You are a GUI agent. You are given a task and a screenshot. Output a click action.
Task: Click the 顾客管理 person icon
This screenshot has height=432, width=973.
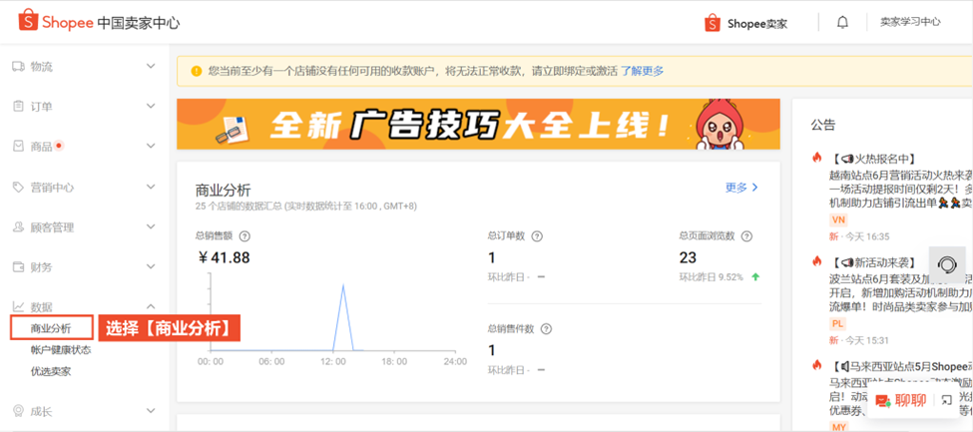click(19, 227)
